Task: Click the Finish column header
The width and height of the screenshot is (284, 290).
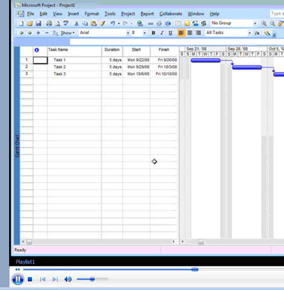Action: pyautogui.click(x=164, y=51)
